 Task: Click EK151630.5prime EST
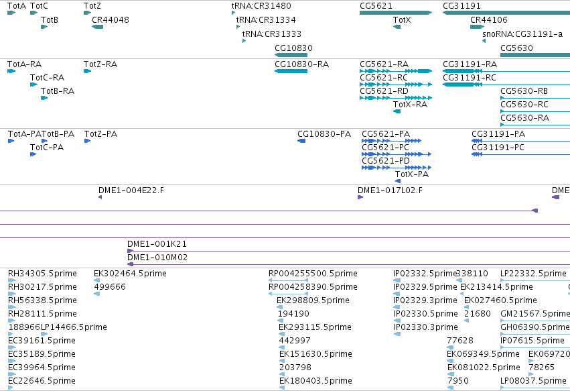click(x=282, y=361)
